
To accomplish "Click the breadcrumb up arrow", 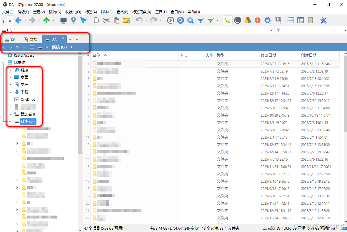I will coord(17,47).
